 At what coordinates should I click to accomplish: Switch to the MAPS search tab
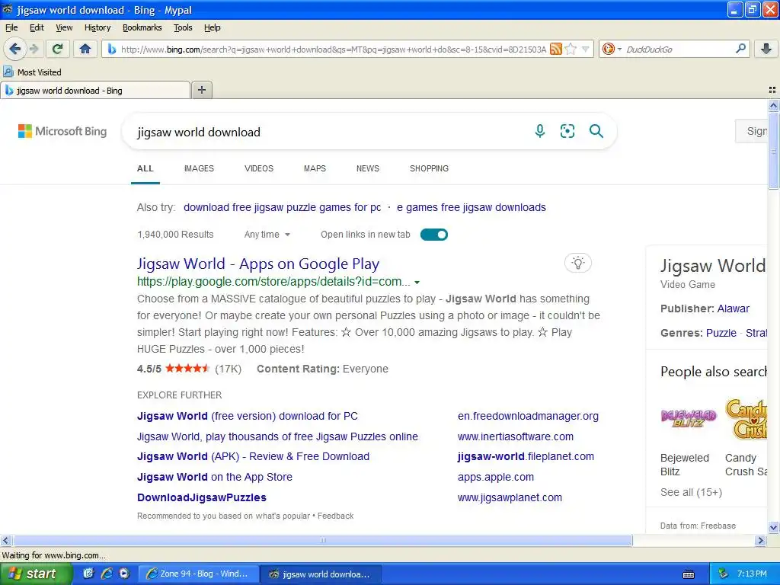[x=315, y=168]
